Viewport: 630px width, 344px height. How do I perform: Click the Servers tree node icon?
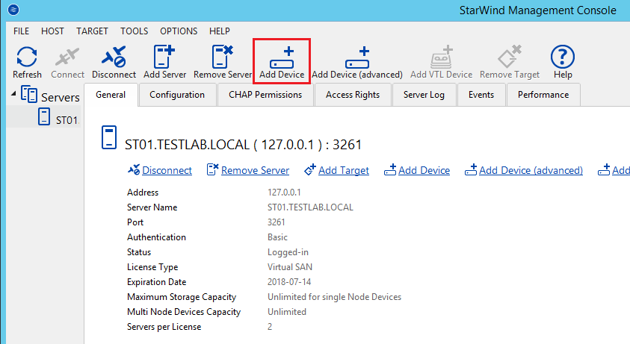pyautogui.click(x=29, y=95)
